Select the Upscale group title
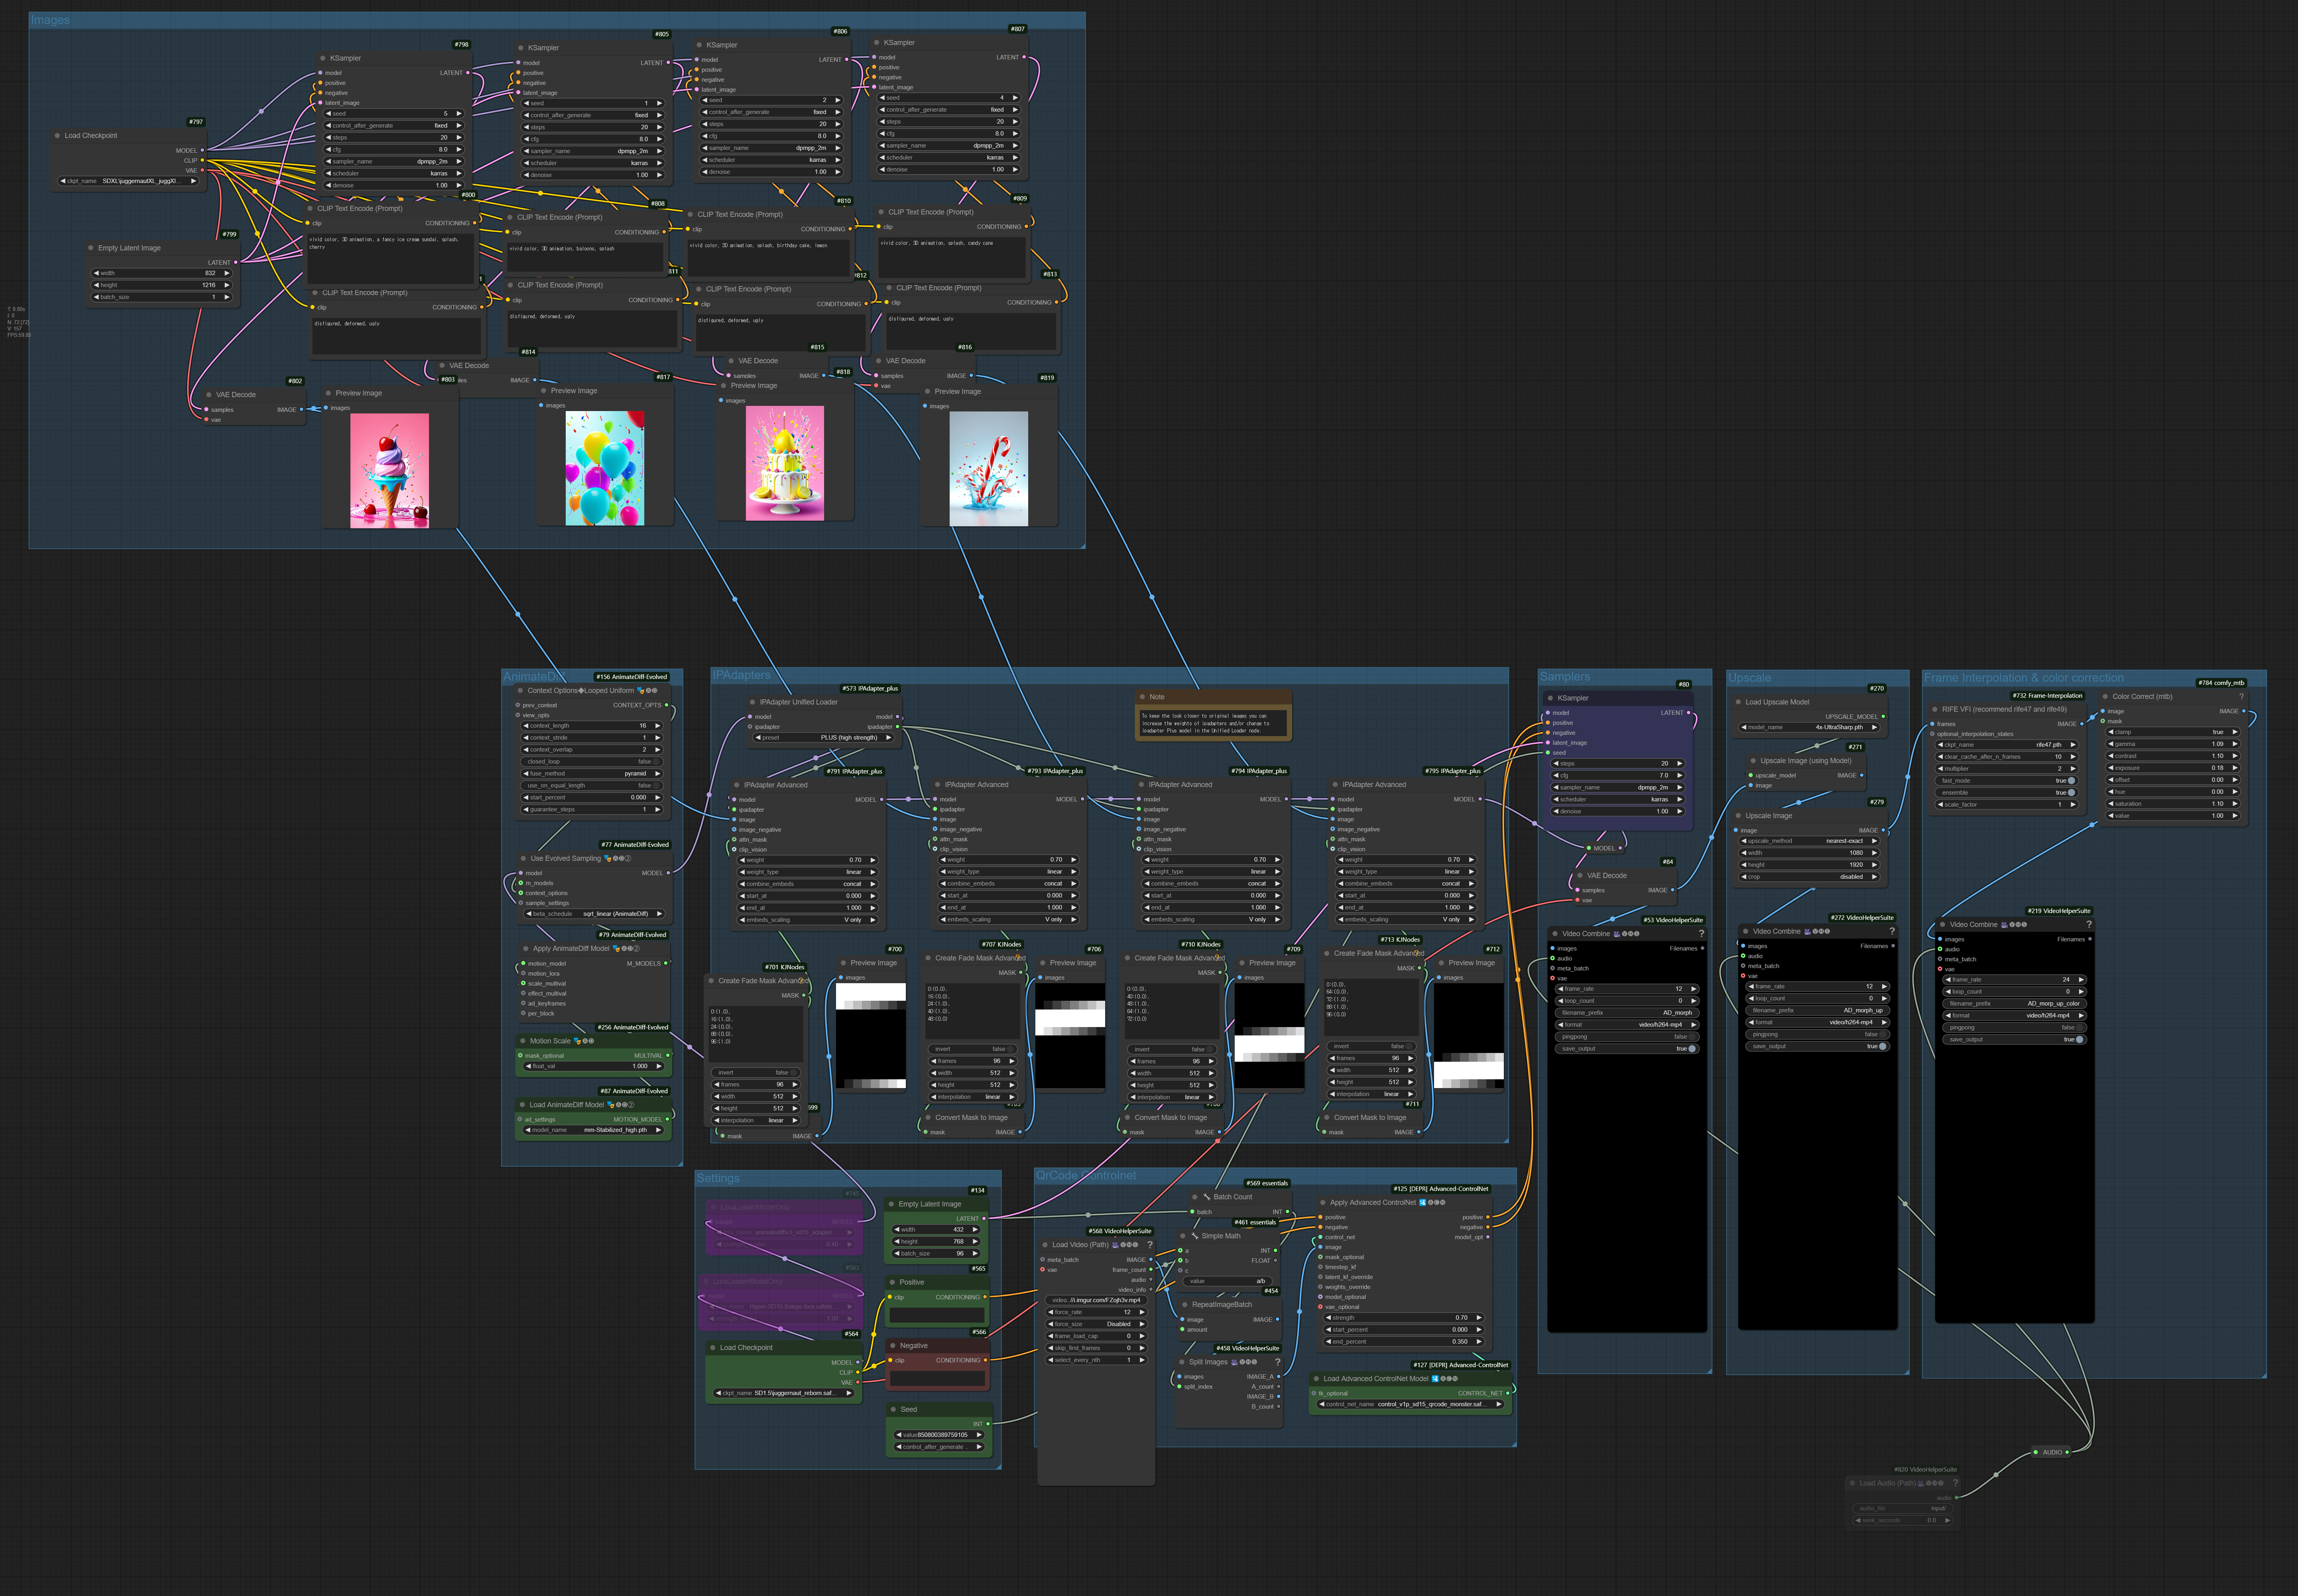This screenshot has width=2298, height=1596. tap(1749, 678)
